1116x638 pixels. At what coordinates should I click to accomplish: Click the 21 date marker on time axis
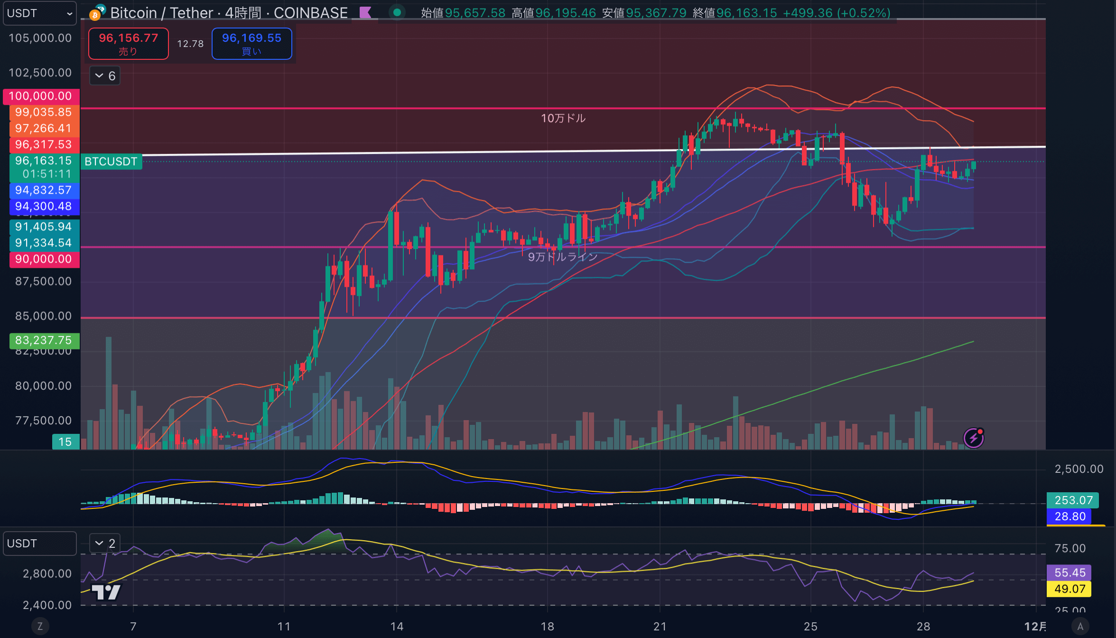pyautogui.click(x=660, y=627)
